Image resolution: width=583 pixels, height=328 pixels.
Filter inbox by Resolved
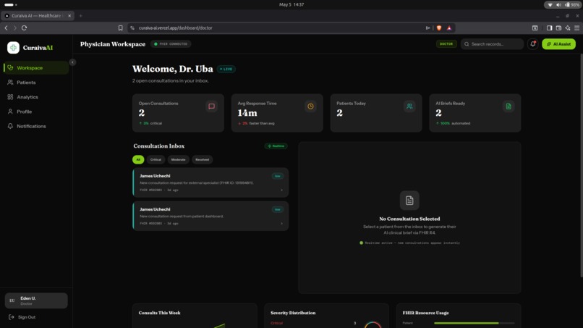point(203,159)
